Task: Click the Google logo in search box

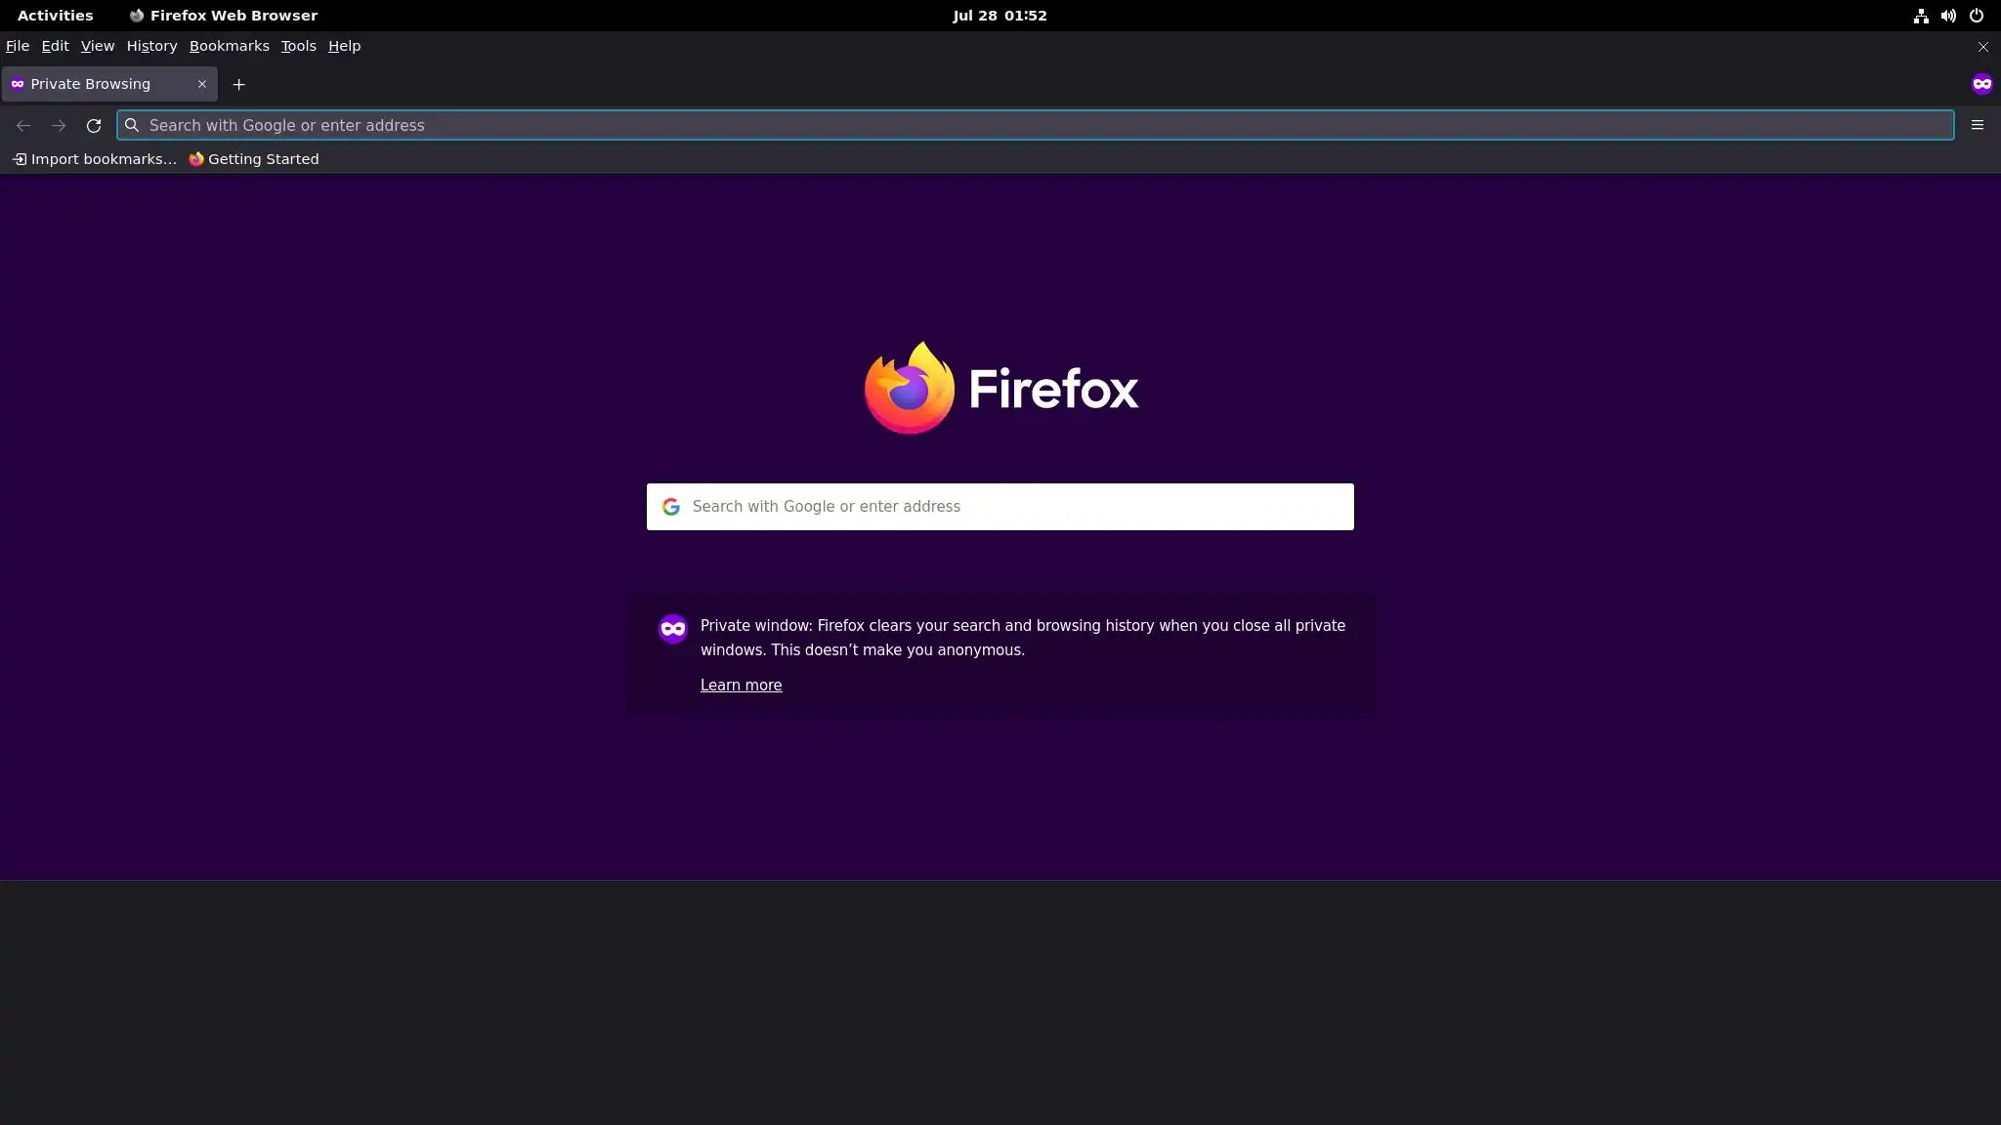Action: click(x=670, y=507)
